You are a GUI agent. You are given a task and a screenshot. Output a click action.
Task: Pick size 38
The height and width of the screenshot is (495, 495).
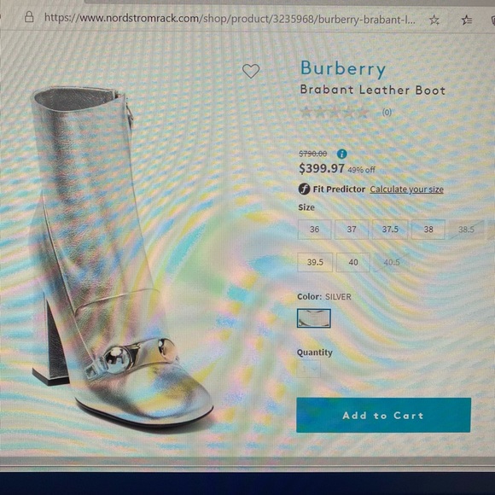point(428,230)
